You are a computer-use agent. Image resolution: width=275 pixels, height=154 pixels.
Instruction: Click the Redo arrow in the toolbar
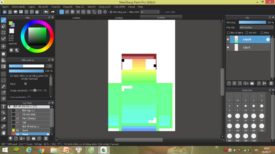53,12
